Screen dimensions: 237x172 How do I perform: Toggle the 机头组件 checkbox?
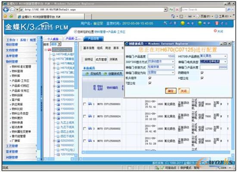point(150,78)
